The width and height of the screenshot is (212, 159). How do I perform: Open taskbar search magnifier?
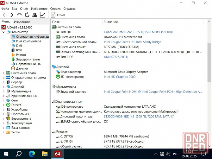(19, 154)
